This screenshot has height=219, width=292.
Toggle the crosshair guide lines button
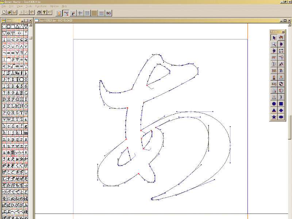[80, 13]
